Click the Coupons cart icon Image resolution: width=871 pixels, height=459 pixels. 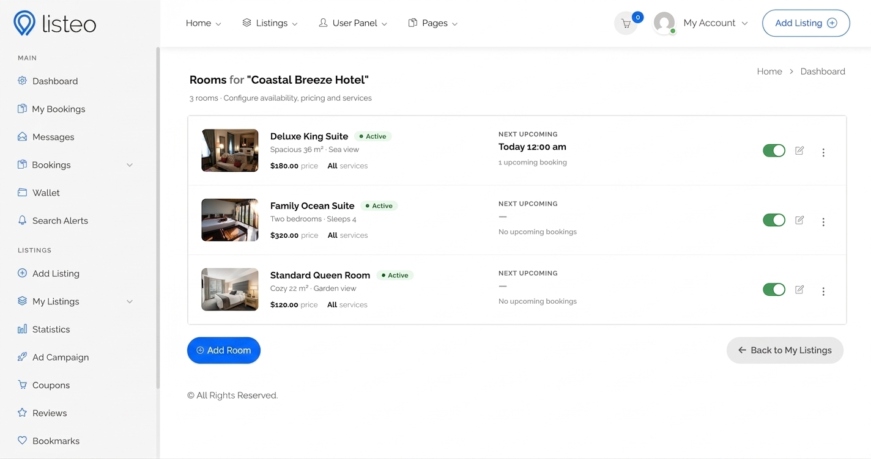(x=22, y=385)
